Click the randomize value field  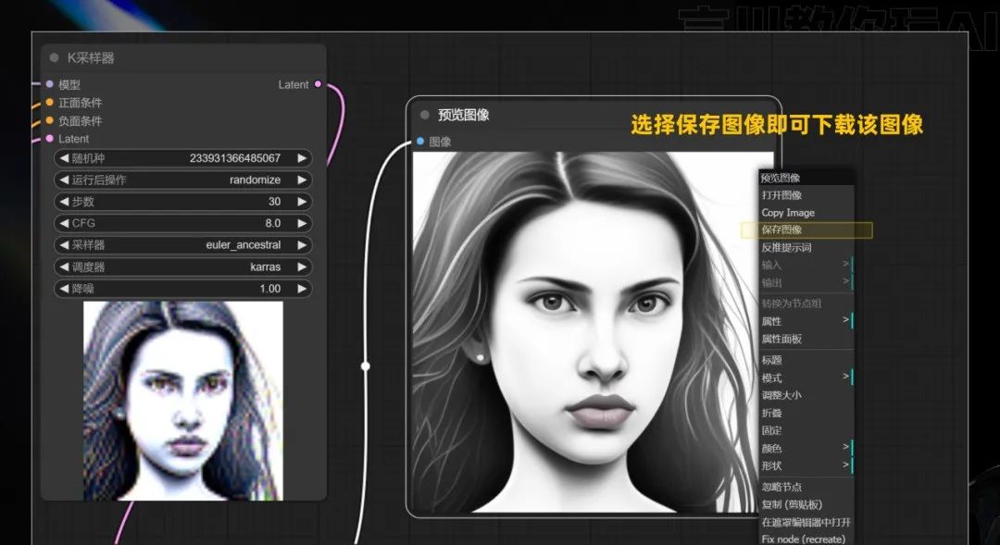(255, 180)
